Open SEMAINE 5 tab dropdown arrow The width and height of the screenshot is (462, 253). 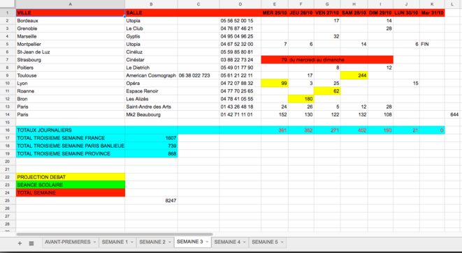(282, 242)
